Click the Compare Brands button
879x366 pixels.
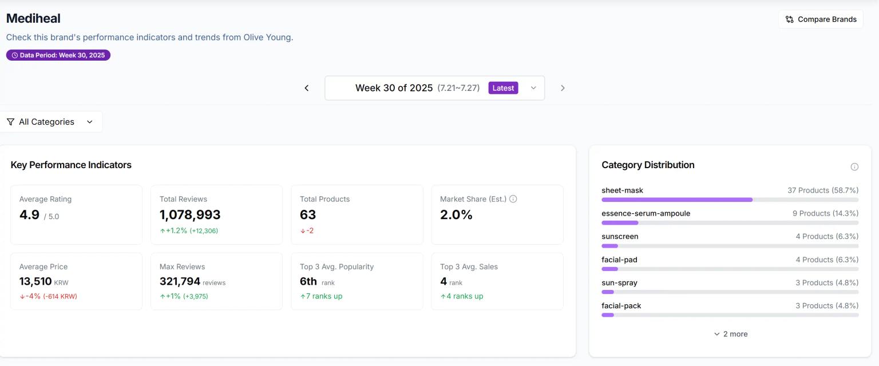(821, 19)
